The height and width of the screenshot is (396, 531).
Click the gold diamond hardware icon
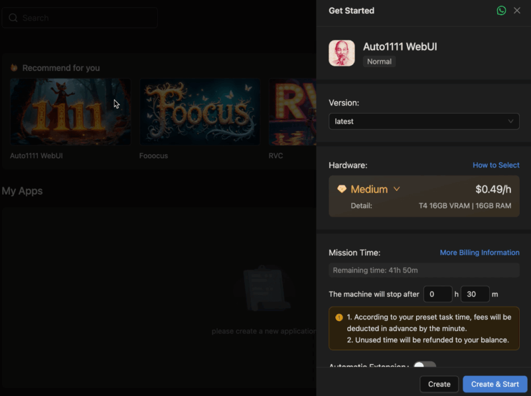342,189
